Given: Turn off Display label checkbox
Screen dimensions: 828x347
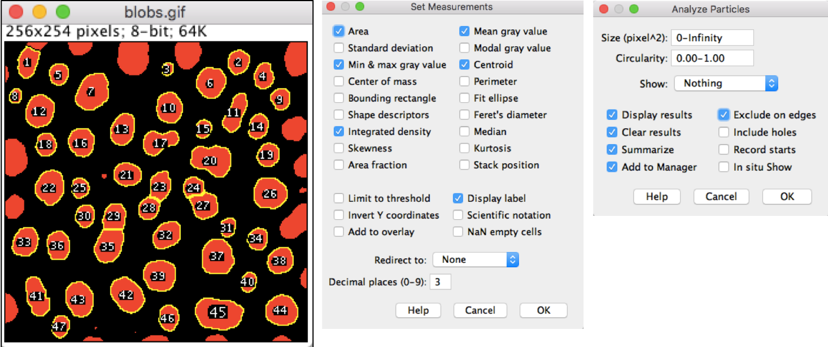Looking at the screenshot, I should (x=458, y=198).
